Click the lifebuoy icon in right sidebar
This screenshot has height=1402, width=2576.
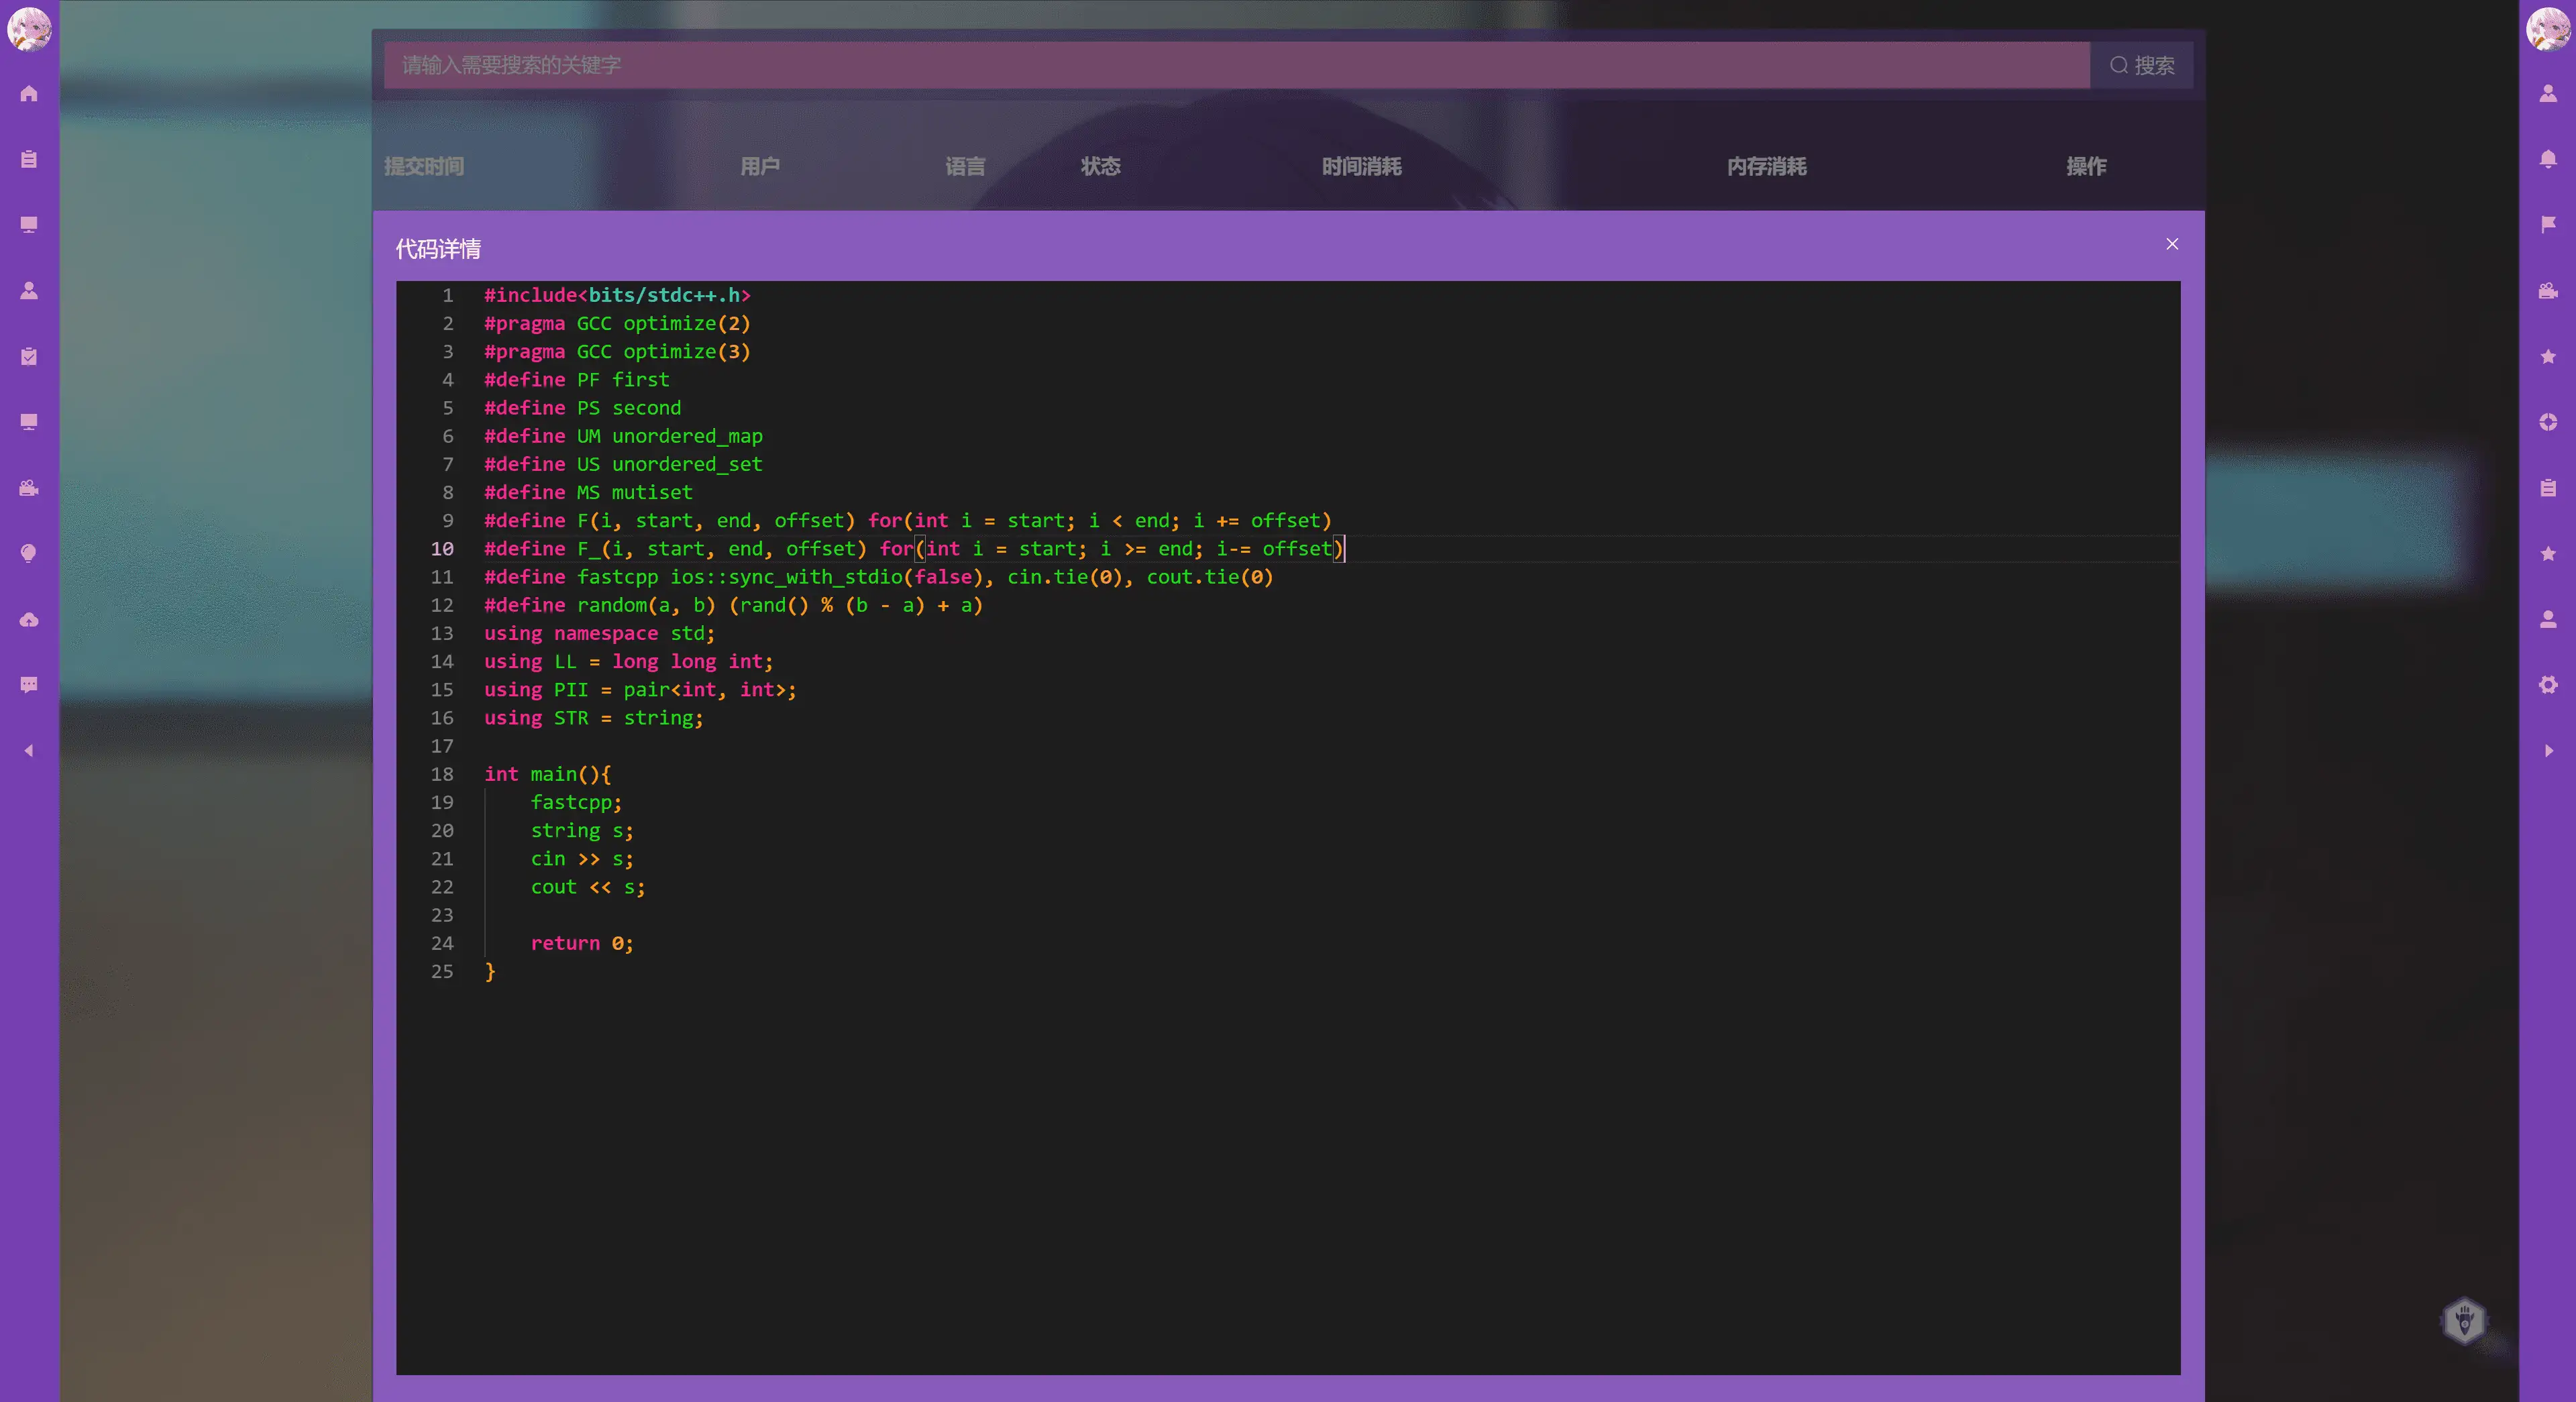[2547, 422]
